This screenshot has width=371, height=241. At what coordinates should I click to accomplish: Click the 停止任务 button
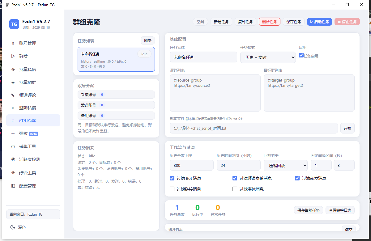pos(347,22)
